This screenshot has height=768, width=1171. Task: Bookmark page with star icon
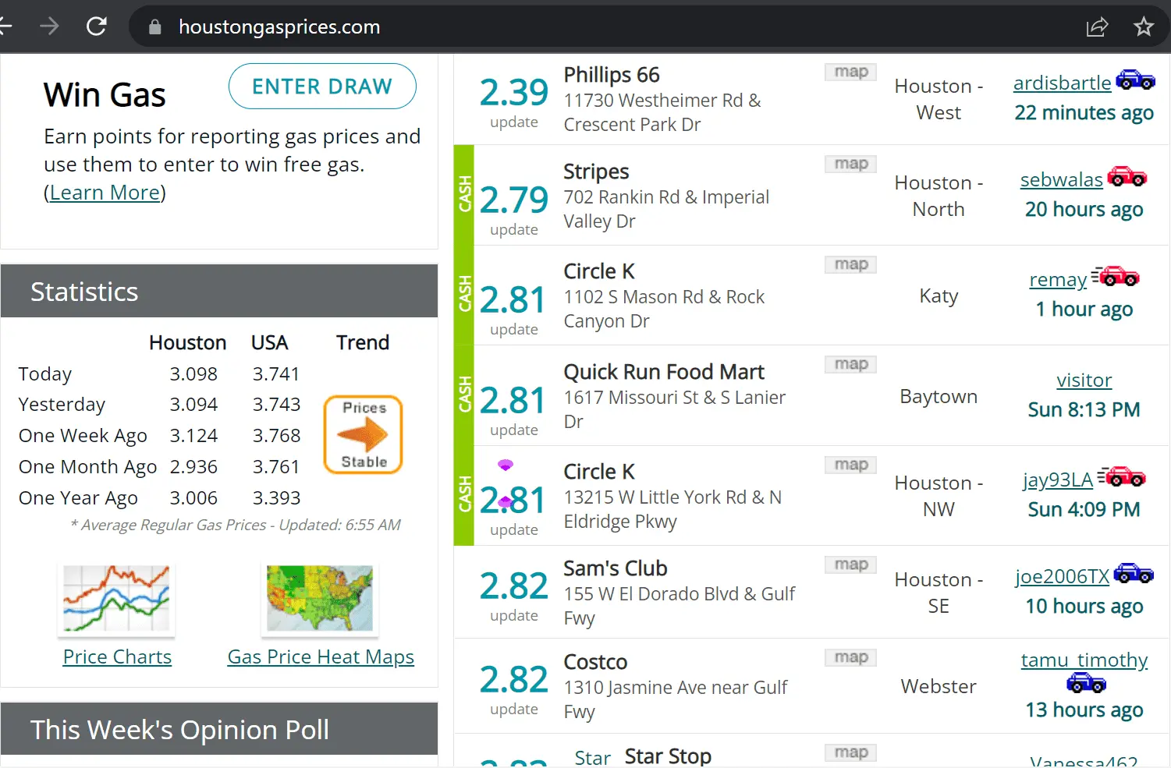click(1144, 27)
